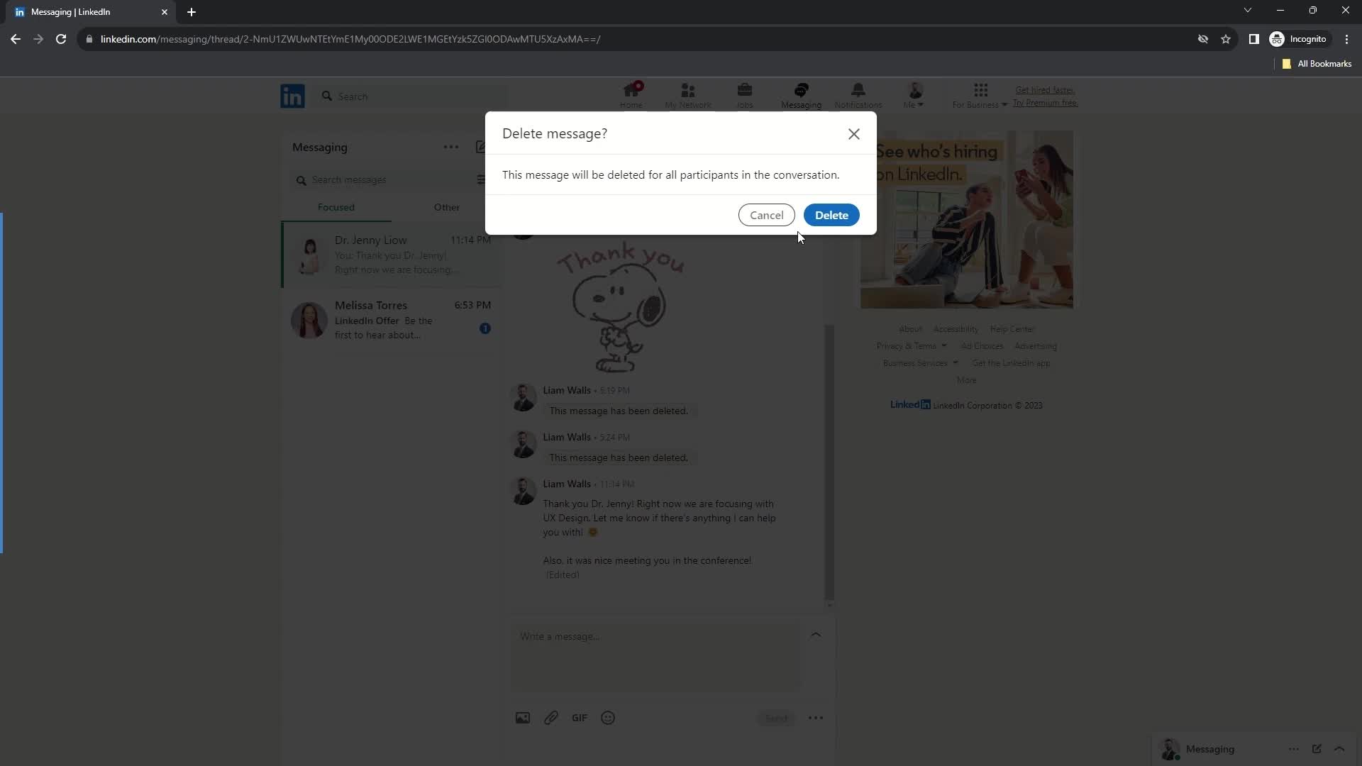1362x766 pixels.
Task: Compose message from bottom overlay icon
Action: click(1317, 749)
